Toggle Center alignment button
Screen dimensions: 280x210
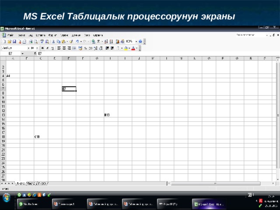click(x=64, y=48)
